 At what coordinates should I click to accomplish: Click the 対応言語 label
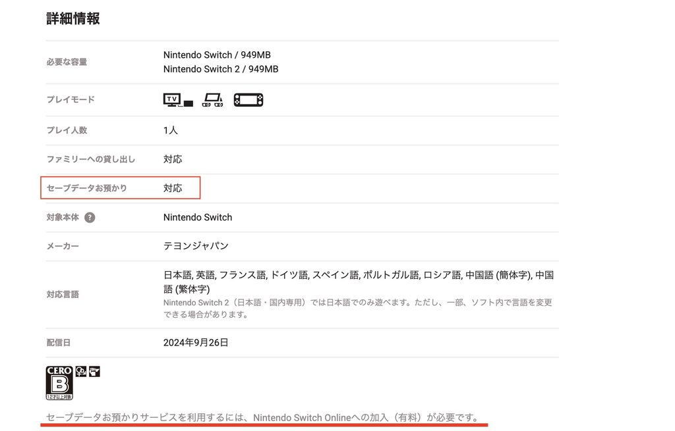63,295
